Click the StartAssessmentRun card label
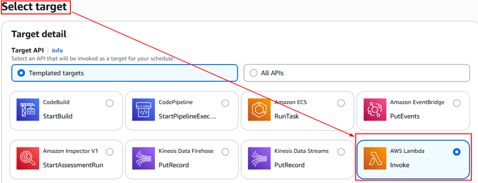478x183 pixels. 73,165
